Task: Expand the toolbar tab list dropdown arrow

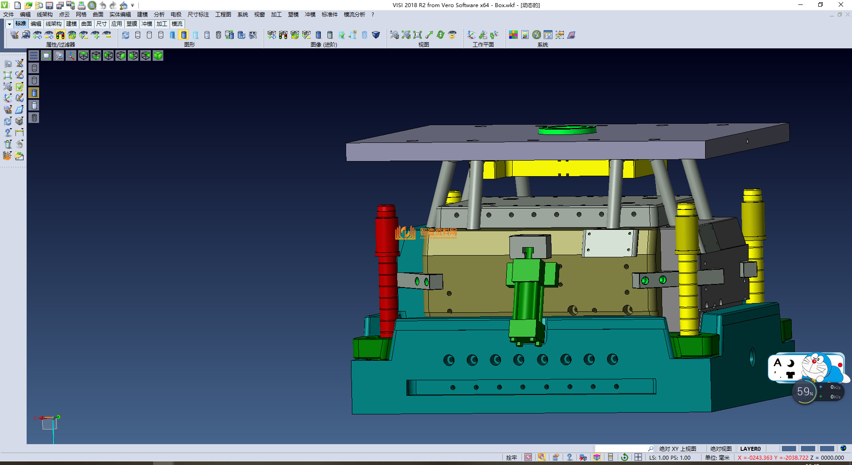Action: click(x=9, y=24)
